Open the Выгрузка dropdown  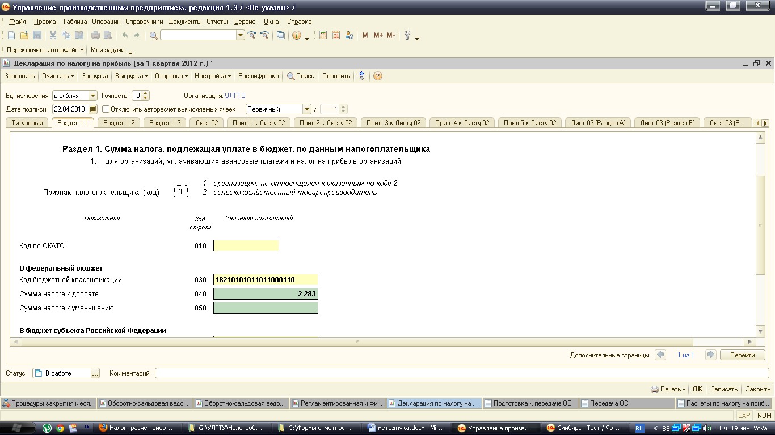tap(132, 76)
